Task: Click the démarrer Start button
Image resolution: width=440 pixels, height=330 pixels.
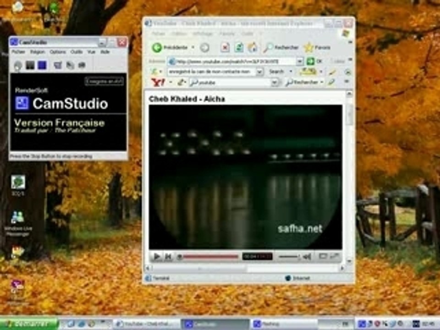Action: pos(29,324)
